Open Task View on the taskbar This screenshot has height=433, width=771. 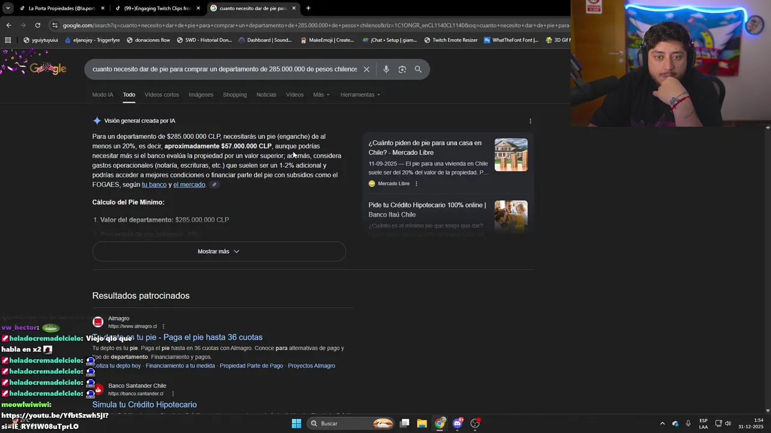click(405, 423)
